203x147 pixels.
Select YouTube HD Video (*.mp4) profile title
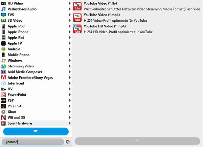(x=105, y=26)
